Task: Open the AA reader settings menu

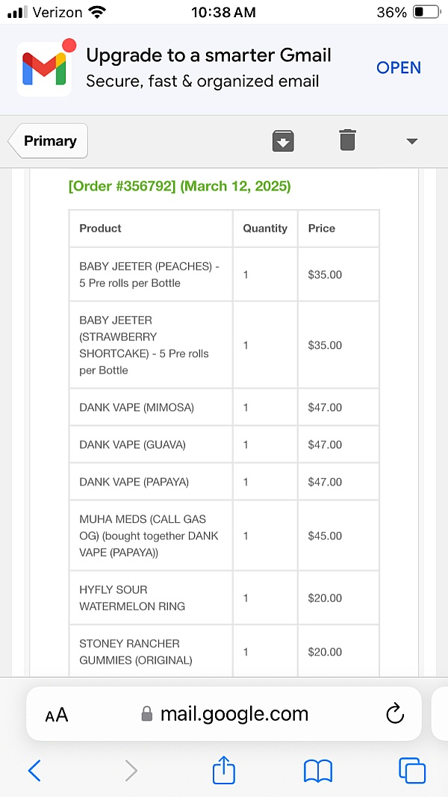Action: [57, 715]
